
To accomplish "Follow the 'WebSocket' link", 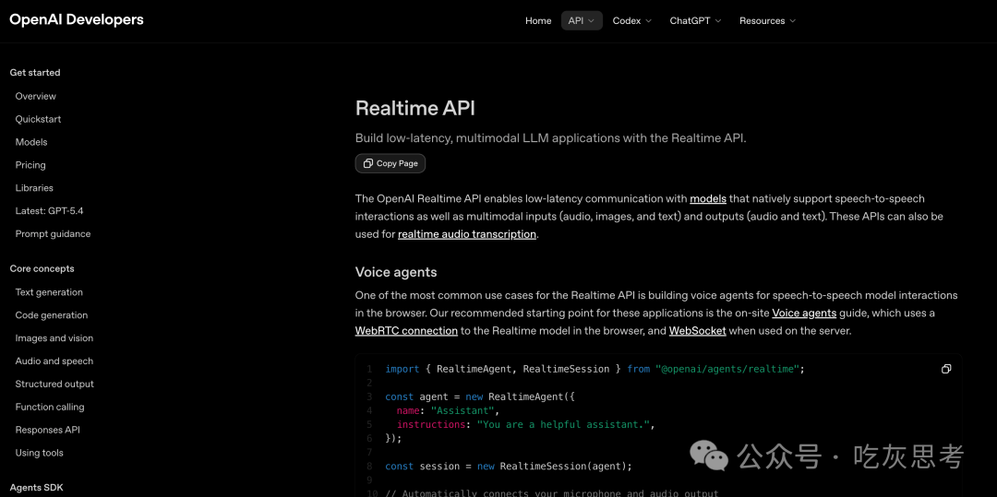I will tap(698, 331).
